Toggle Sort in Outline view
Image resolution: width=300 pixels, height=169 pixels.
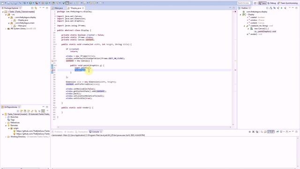271,8
